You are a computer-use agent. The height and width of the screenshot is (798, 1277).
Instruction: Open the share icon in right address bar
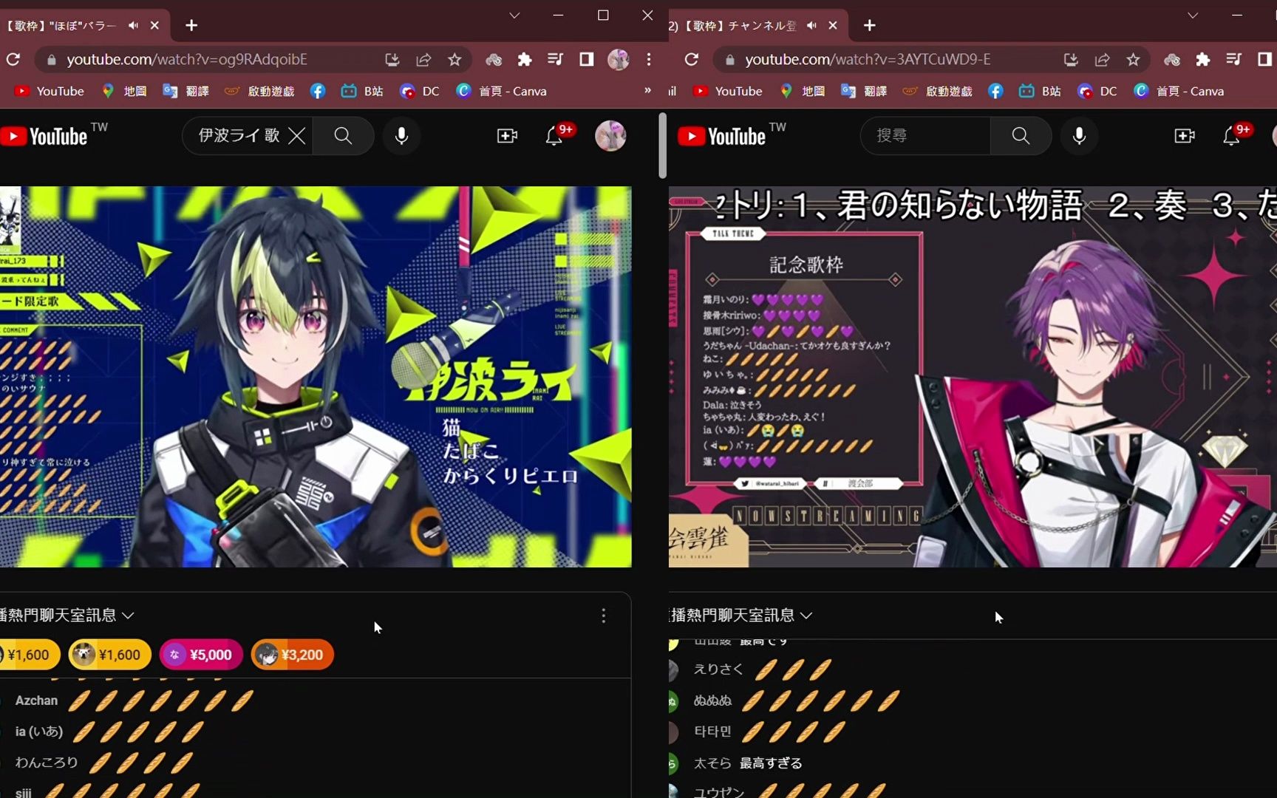(x=1102, y=59)
